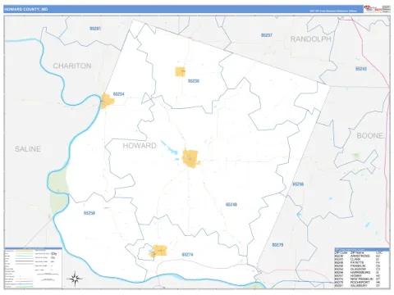Screen dimensions: 394x295
Task: Click ZIP code label 65281
Action: click(x=95, y=29)
